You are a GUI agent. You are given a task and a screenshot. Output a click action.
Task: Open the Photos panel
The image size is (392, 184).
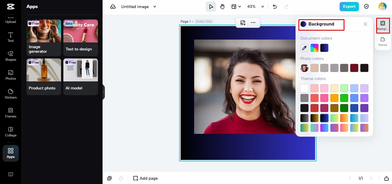11,75
